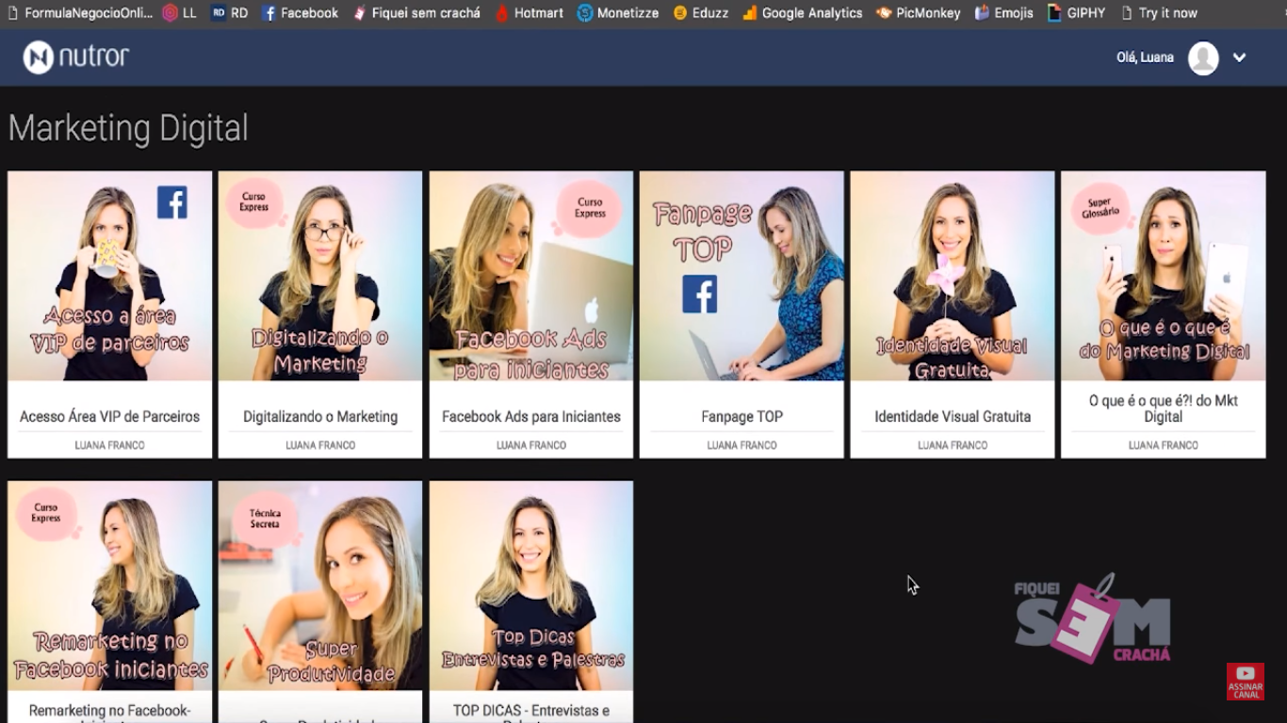Click LUANA FRANCO under O que é o que é?!
This screenshot has height=723, width=1287.
click(1164, 445)
